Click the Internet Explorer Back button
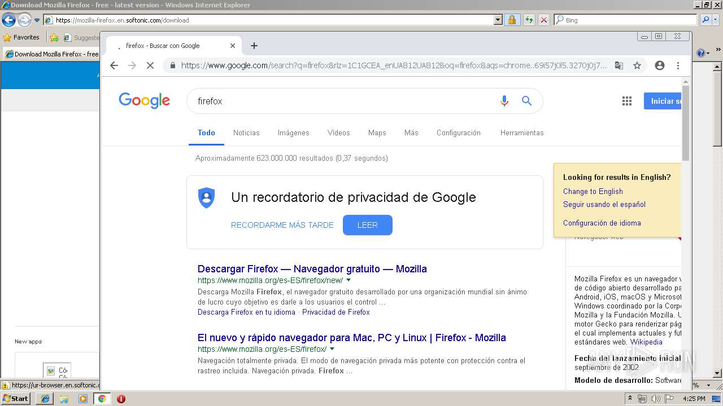The width and height of the screenshot is (723, 406). click(x=8, y=20)
